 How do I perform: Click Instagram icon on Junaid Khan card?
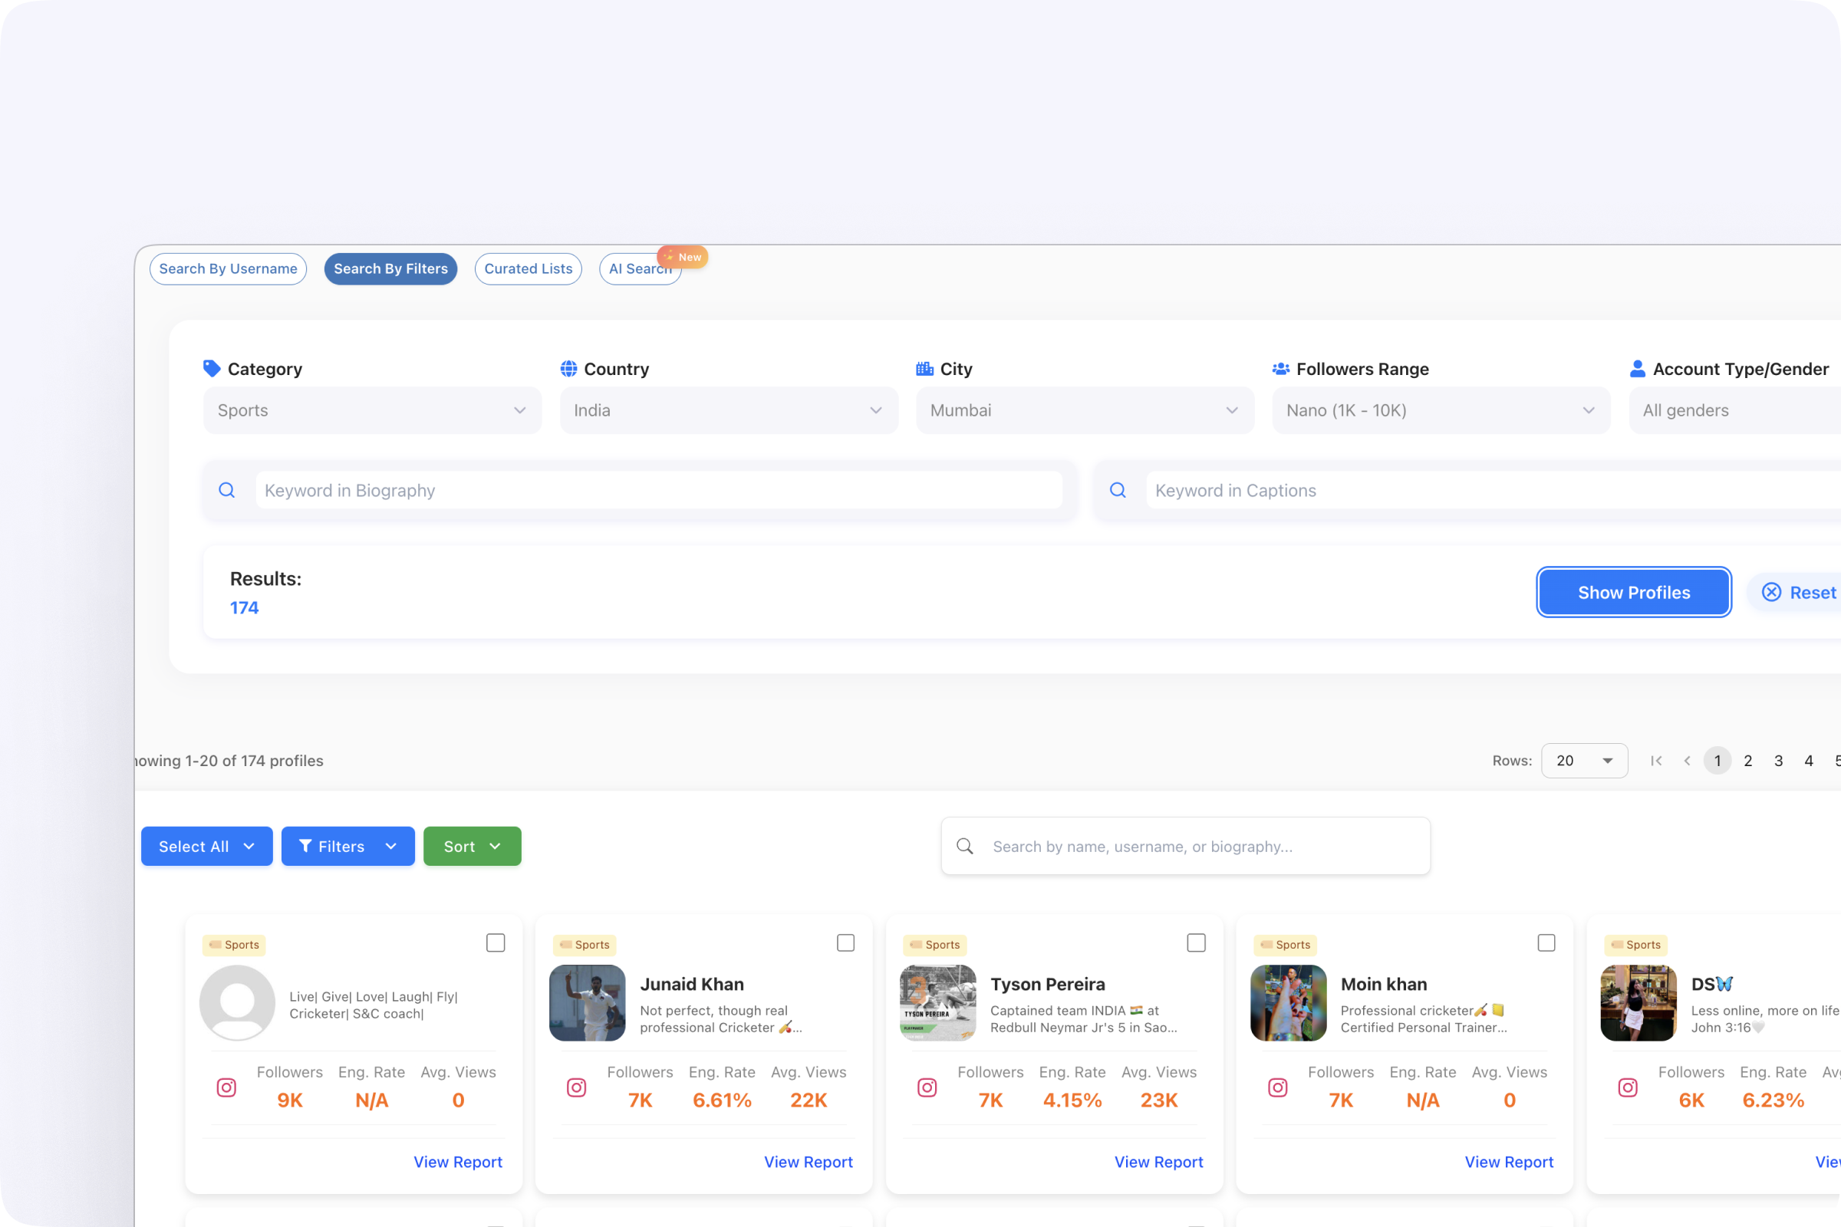(576, 1087)
